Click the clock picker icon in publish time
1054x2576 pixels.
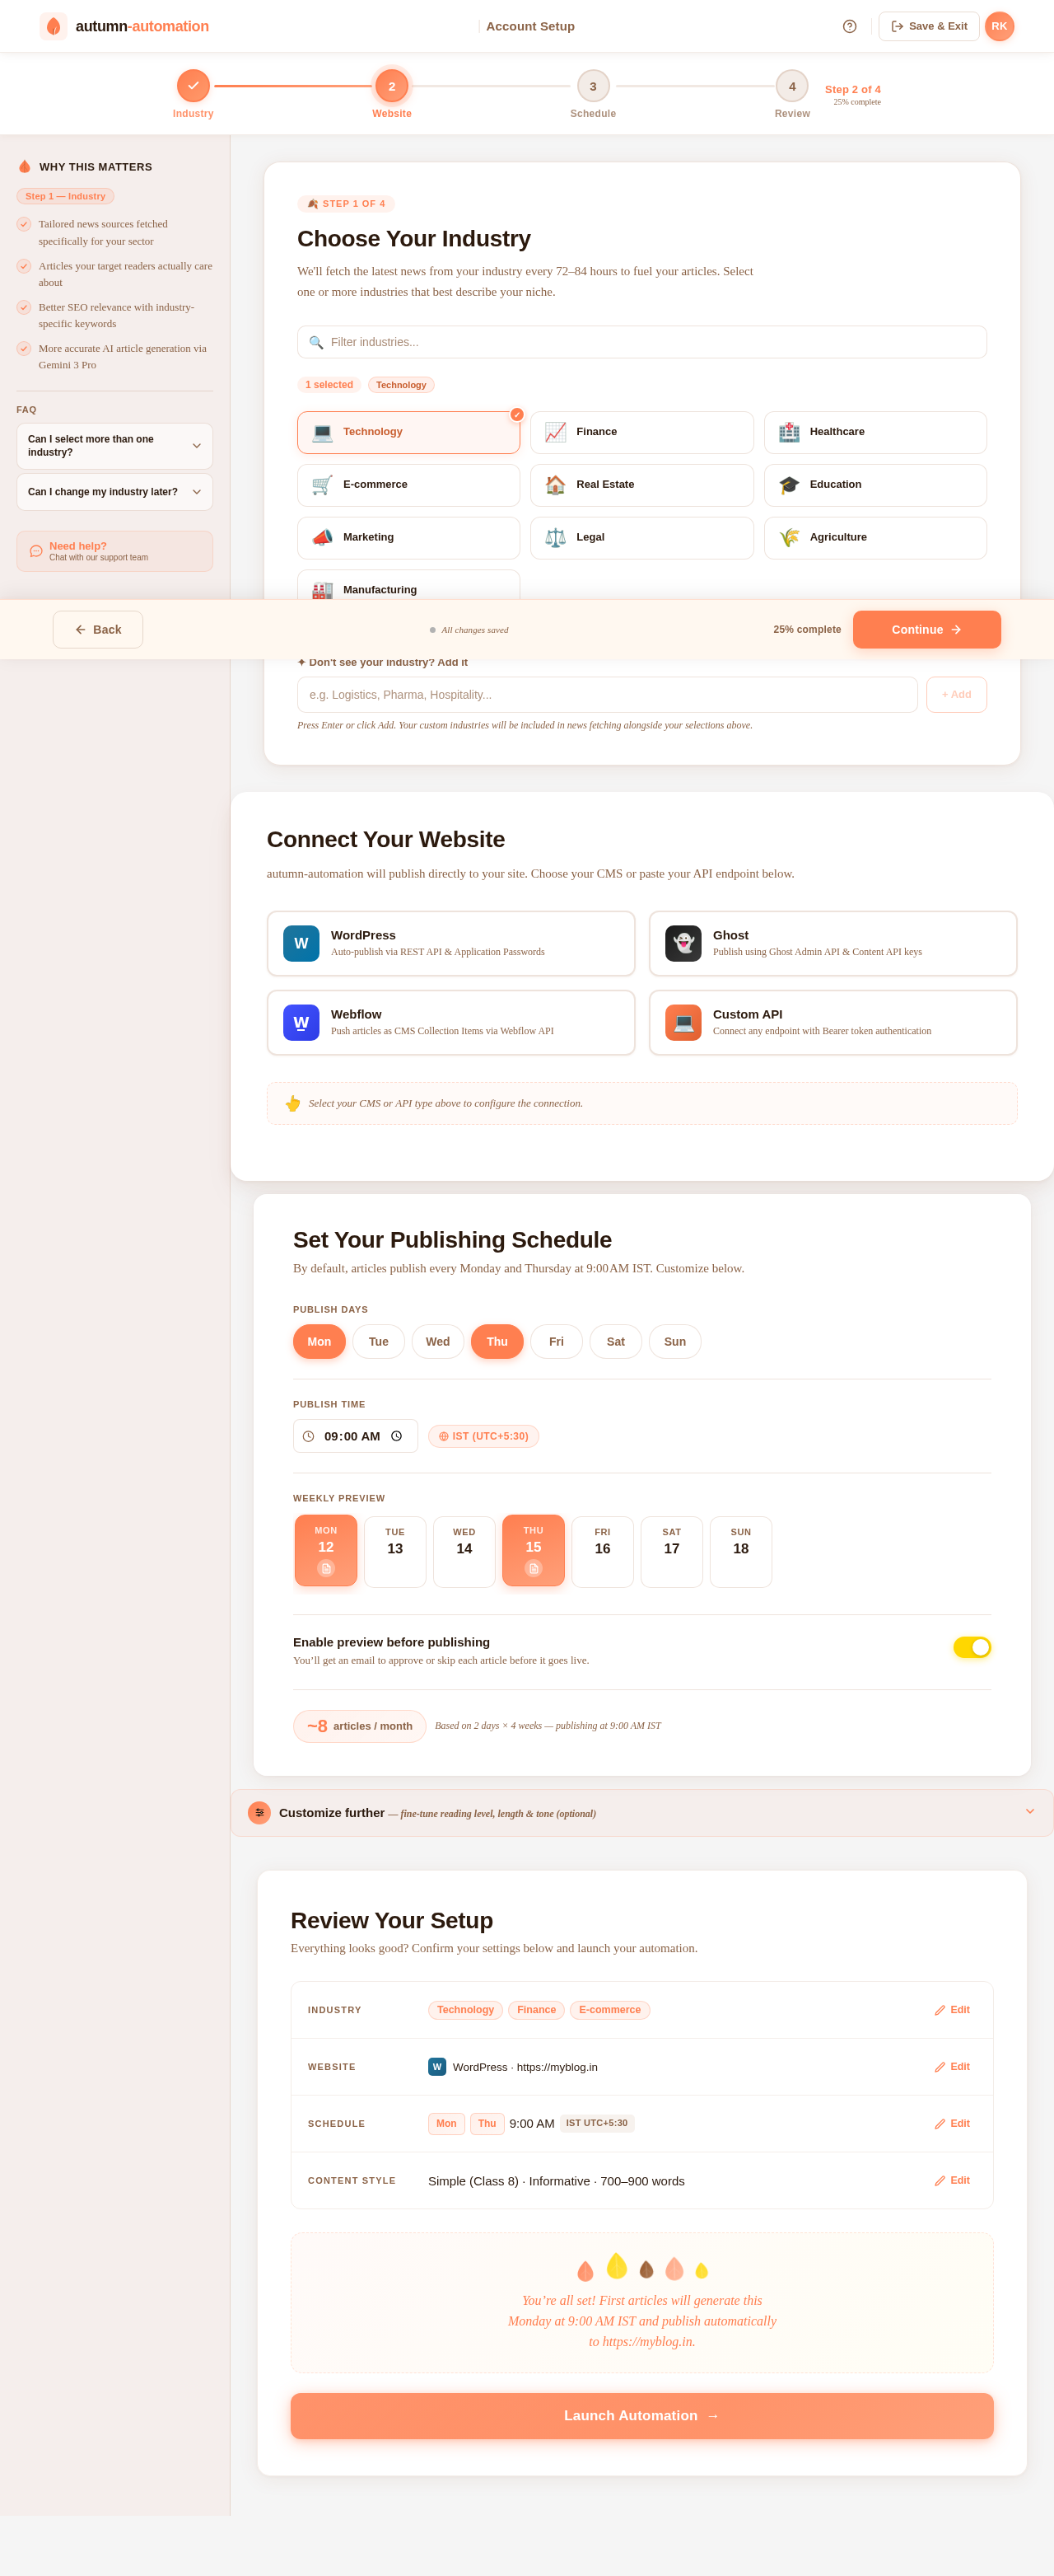point(397,1436)
